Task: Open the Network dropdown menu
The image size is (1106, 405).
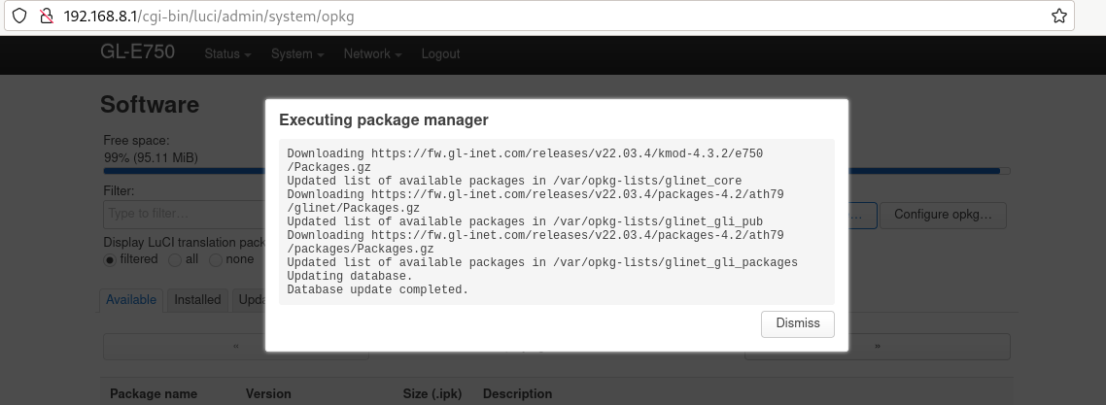Action: 372,54
